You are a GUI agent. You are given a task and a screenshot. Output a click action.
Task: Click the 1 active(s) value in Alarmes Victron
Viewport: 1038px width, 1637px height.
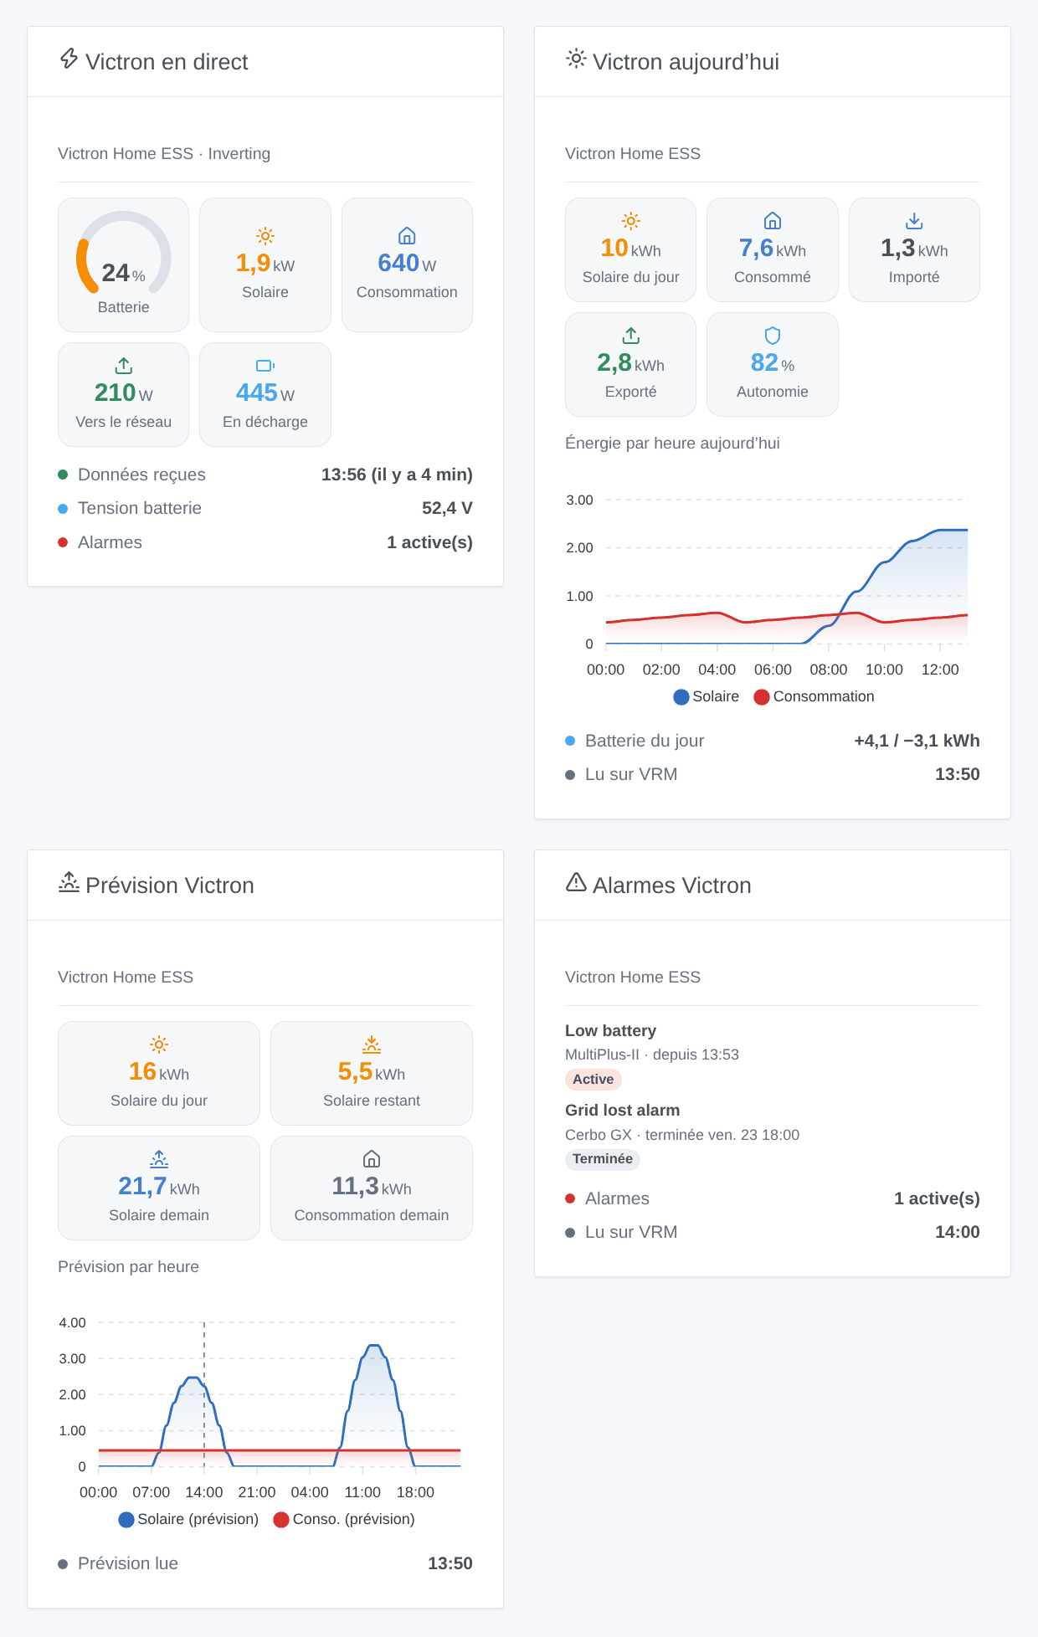tap(937, 1198)
